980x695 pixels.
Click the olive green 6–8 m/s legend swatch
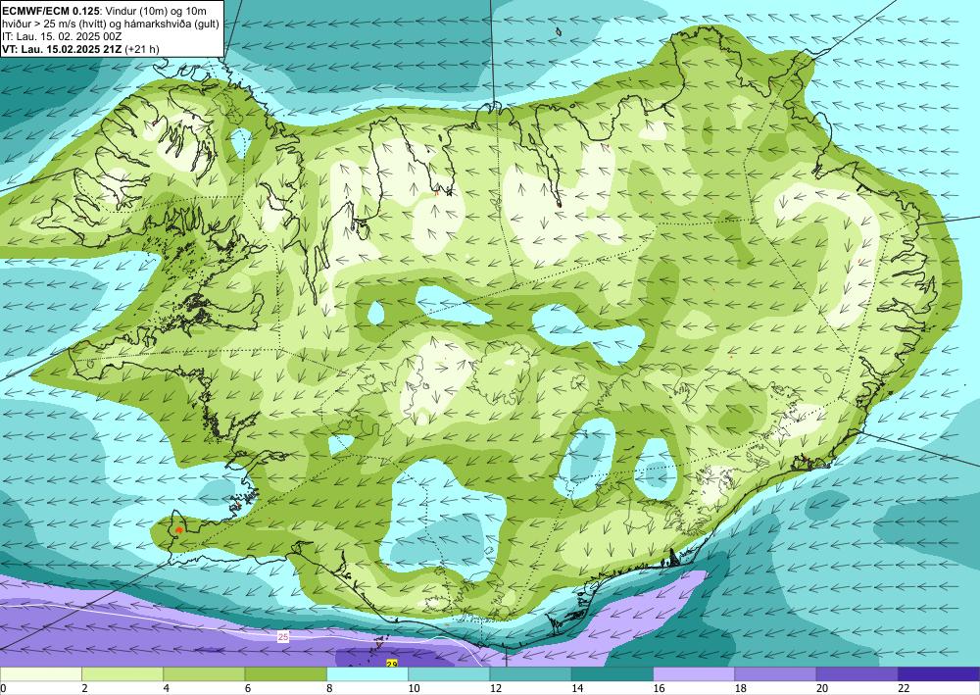[285, 673]
